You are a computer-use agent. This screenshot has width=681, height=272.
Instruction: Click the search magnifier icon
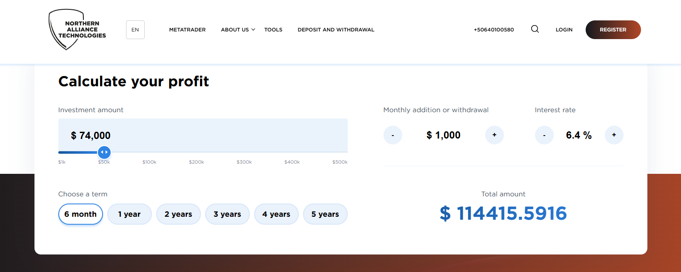(x=535, y=29)
